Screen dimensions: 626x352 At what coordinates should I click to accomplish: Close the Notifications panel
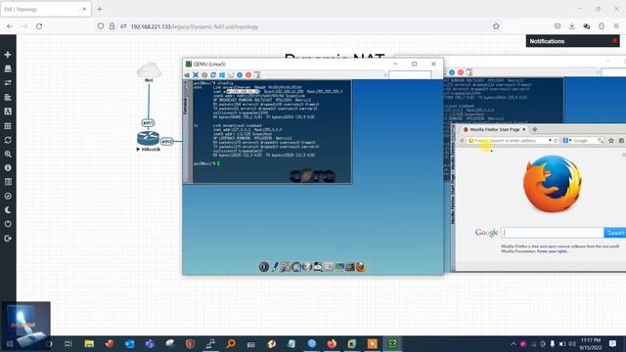coord(614,41)
